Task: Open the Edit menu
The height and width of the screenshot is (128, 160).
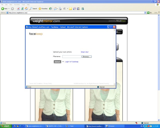Action: (x=6, y=4)
